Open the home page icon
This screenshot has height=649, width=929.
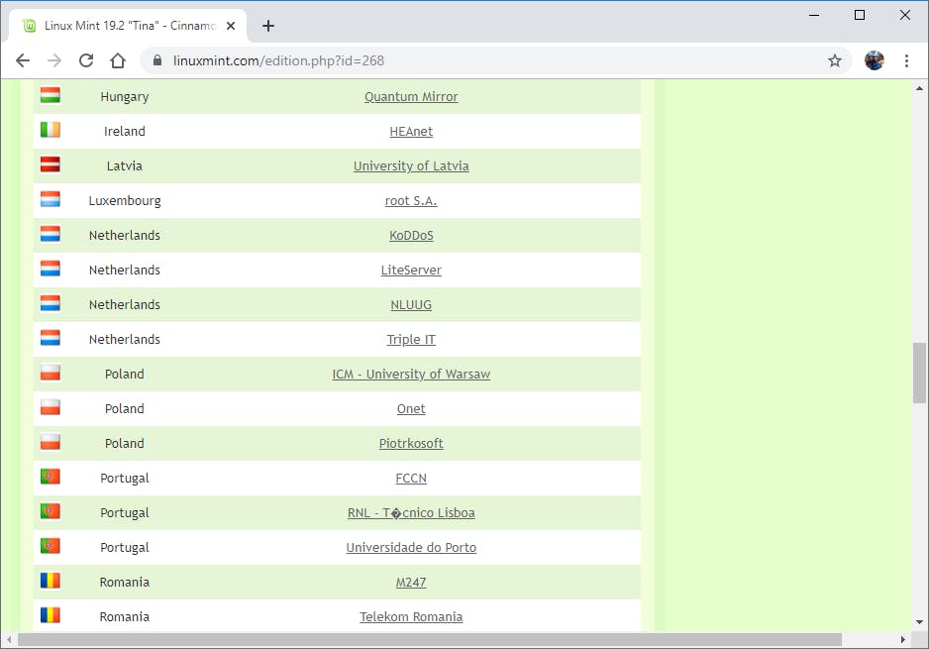click(x=118, y=60)
